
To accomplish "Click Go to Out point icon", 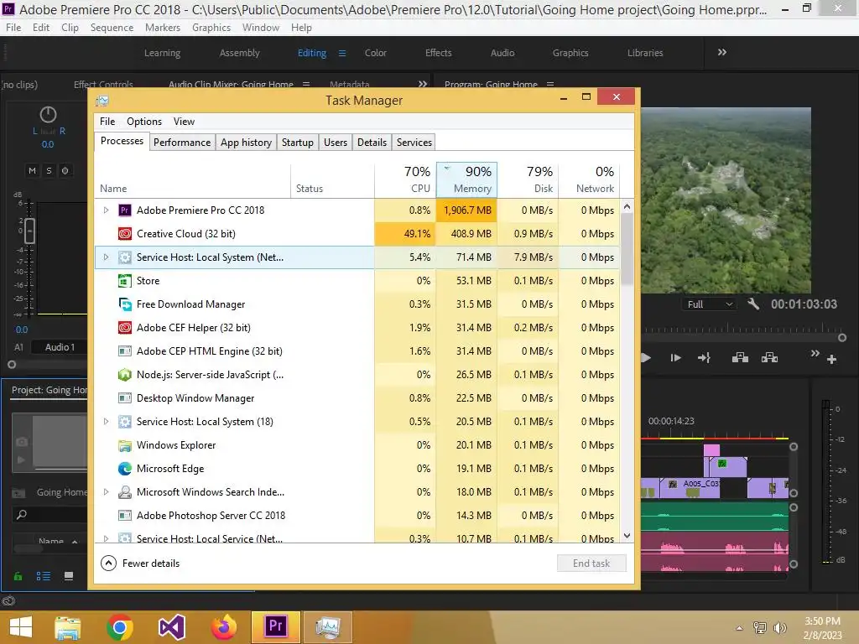I will point(704,358).
